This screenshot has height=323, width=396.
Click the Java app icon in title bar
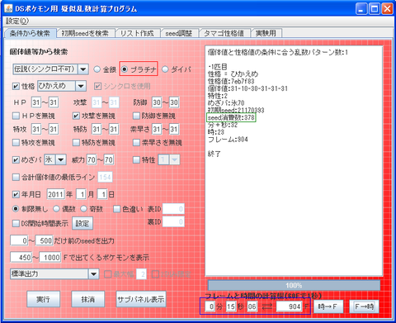coord(8,8)
